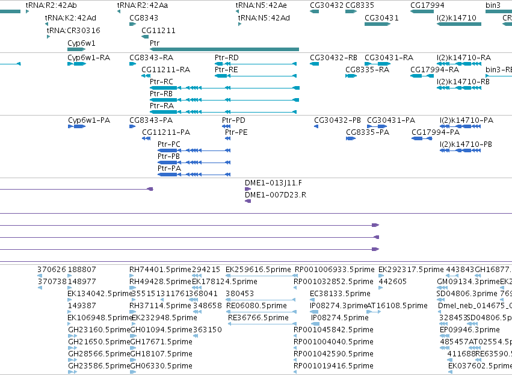Open the CG30432 gene label
512x375 pixels.
click(x=327, y=5)
